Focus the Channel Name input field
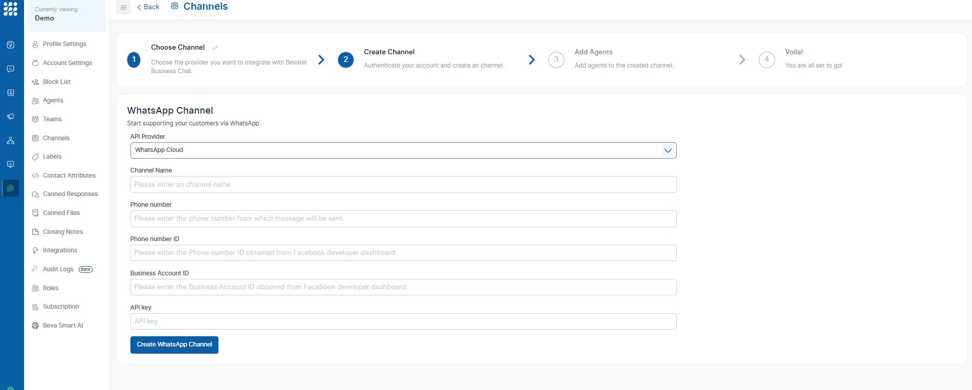Screen dimensions: 972x390 [403, 185]
